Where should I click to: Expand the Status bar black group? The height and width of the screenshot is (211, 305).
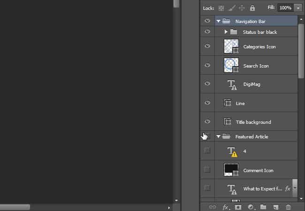(226, 32)
